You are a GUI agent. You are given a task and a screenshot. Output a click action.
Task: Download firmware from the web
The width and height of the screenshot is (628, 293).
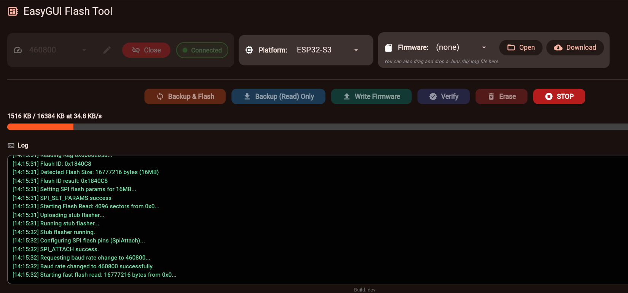575,48
